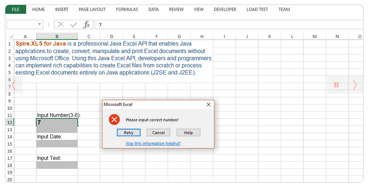Confirm entry with the checkmark icon
Viewport: 368px width, 188px height.
click(74, 25)
